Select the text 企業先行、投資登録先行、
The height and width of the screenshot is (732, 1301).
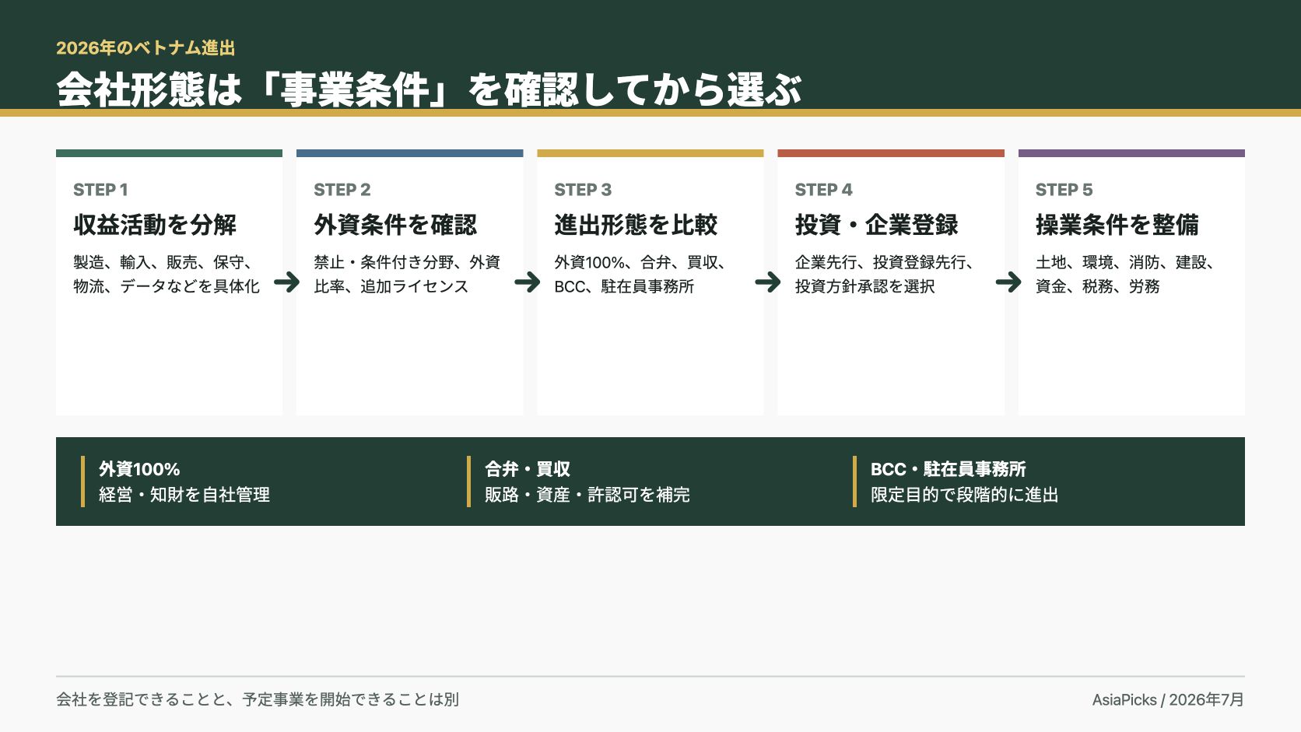coord(886,262)
